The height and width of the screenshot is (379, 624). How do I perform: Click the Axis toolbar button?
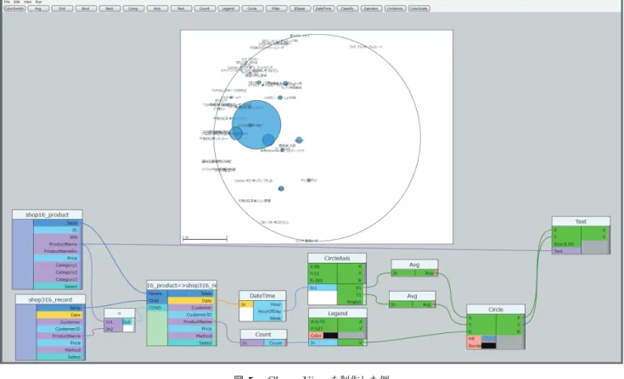pyautogui.click(x=157, y=8)
